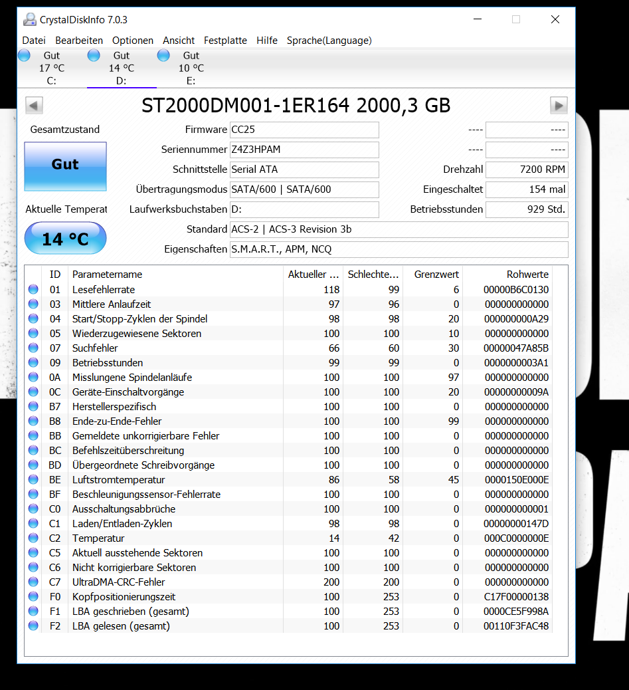Select the E: drive tab
This screenshot has height=690, width=629.
point(191,68)
